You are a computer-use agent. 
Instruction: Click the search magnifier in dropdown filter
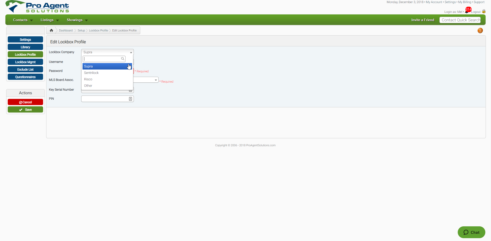[x=123, y=59]
